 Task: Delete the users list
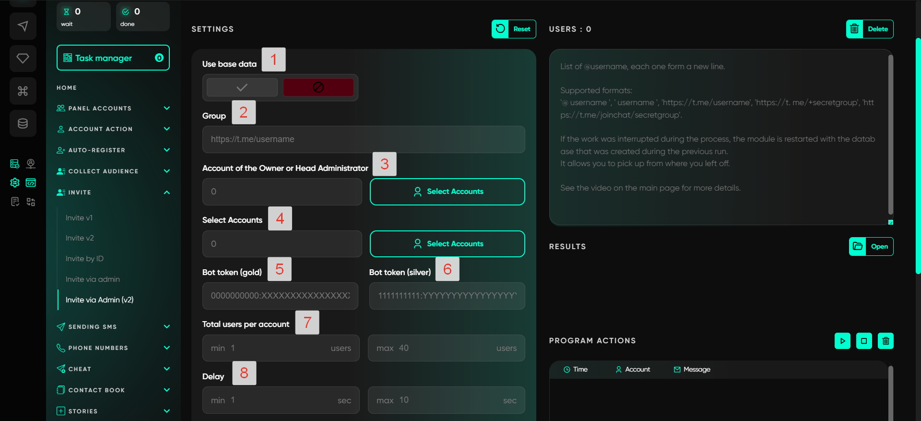869,29
